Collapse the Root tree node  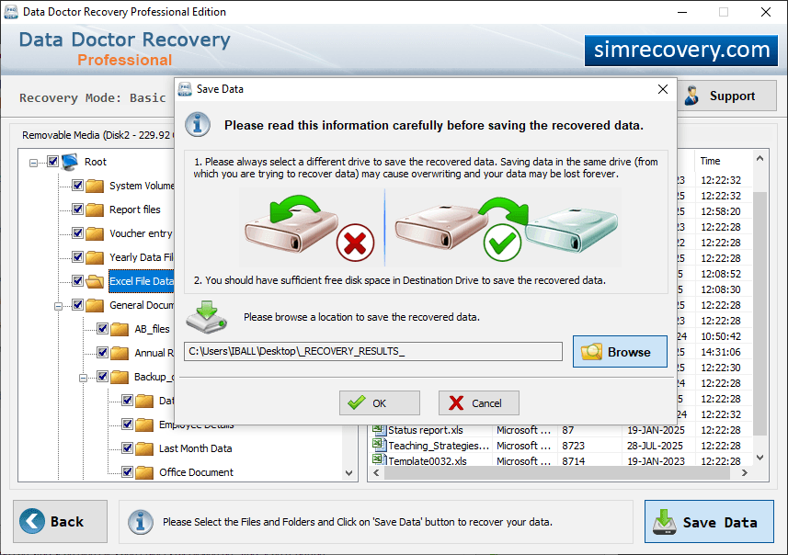[33, 163]
